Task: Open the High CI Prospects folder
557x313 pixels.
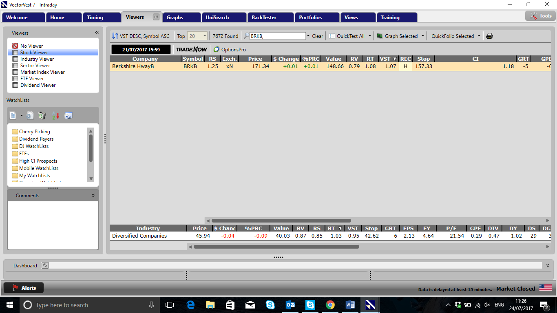Action: coord(35,161)
